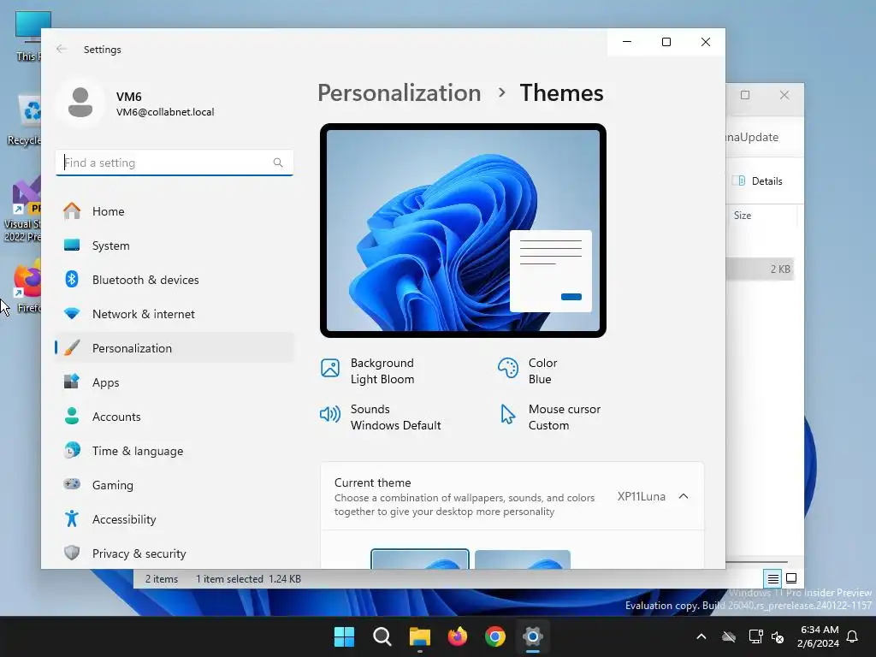Image resolution: width=876 pixels, height=657 pixels.
Task: Show hidden system tray icons
Action: click(x=701, y=636)
